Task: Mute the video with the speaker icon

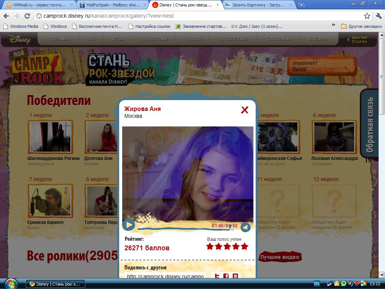Action: 246,227
